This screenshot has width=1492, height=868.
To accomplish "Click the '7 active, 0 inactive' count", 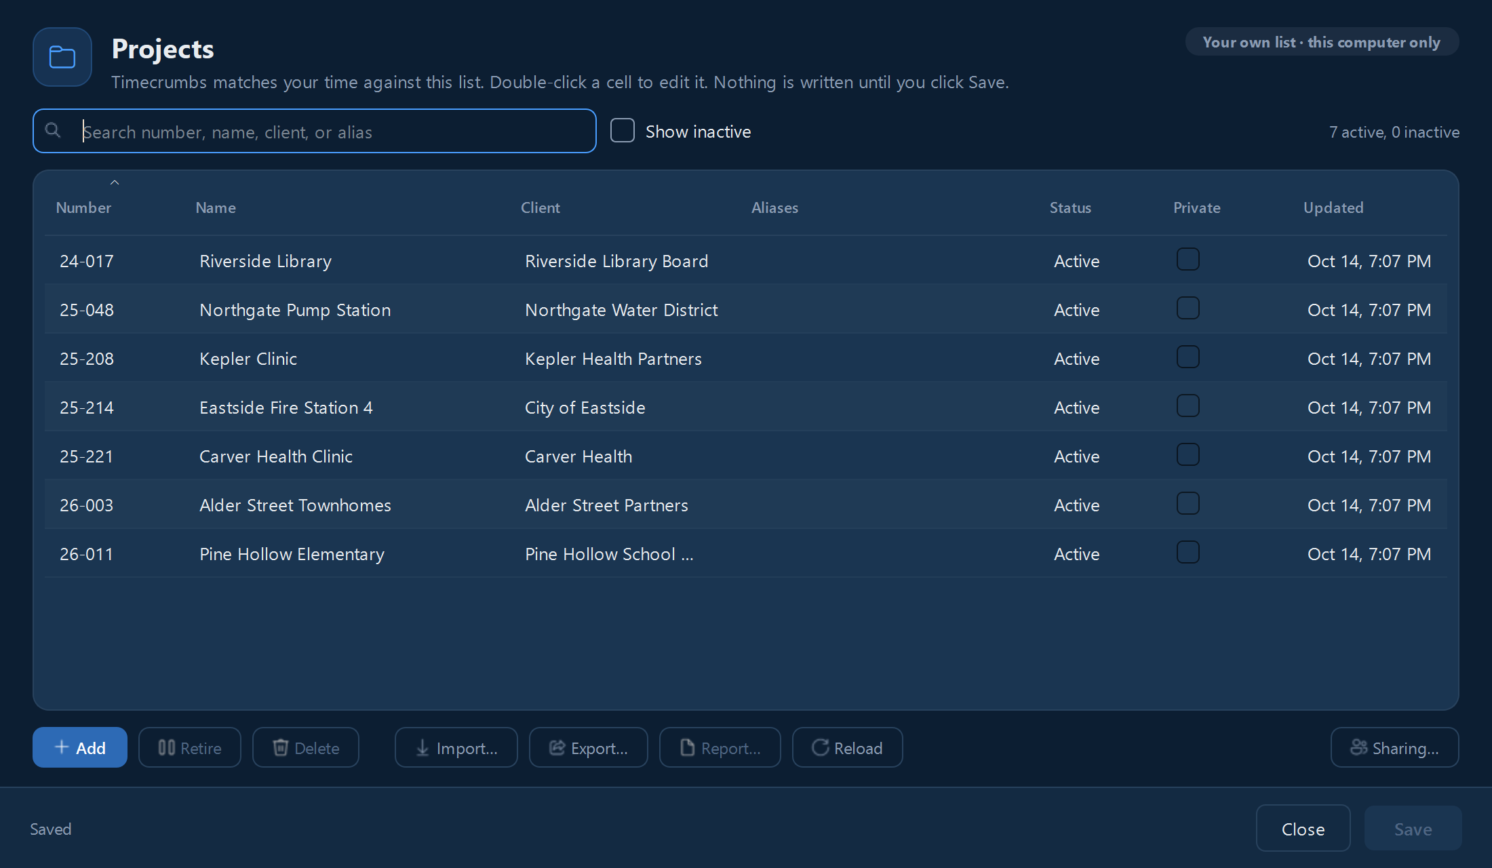I will coord(1394,132).
